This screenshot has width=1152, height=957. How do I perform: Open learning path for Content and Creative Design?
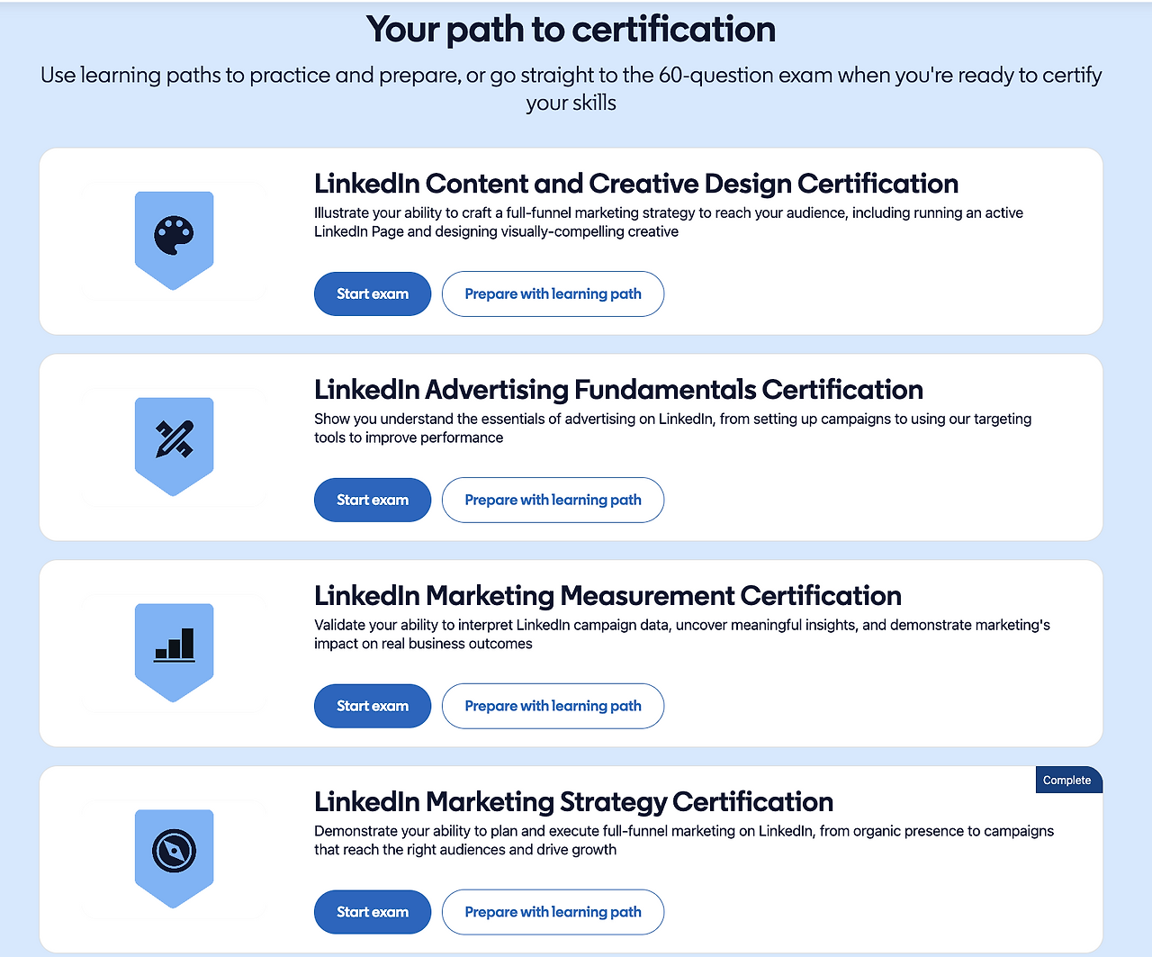pos(553,293)
